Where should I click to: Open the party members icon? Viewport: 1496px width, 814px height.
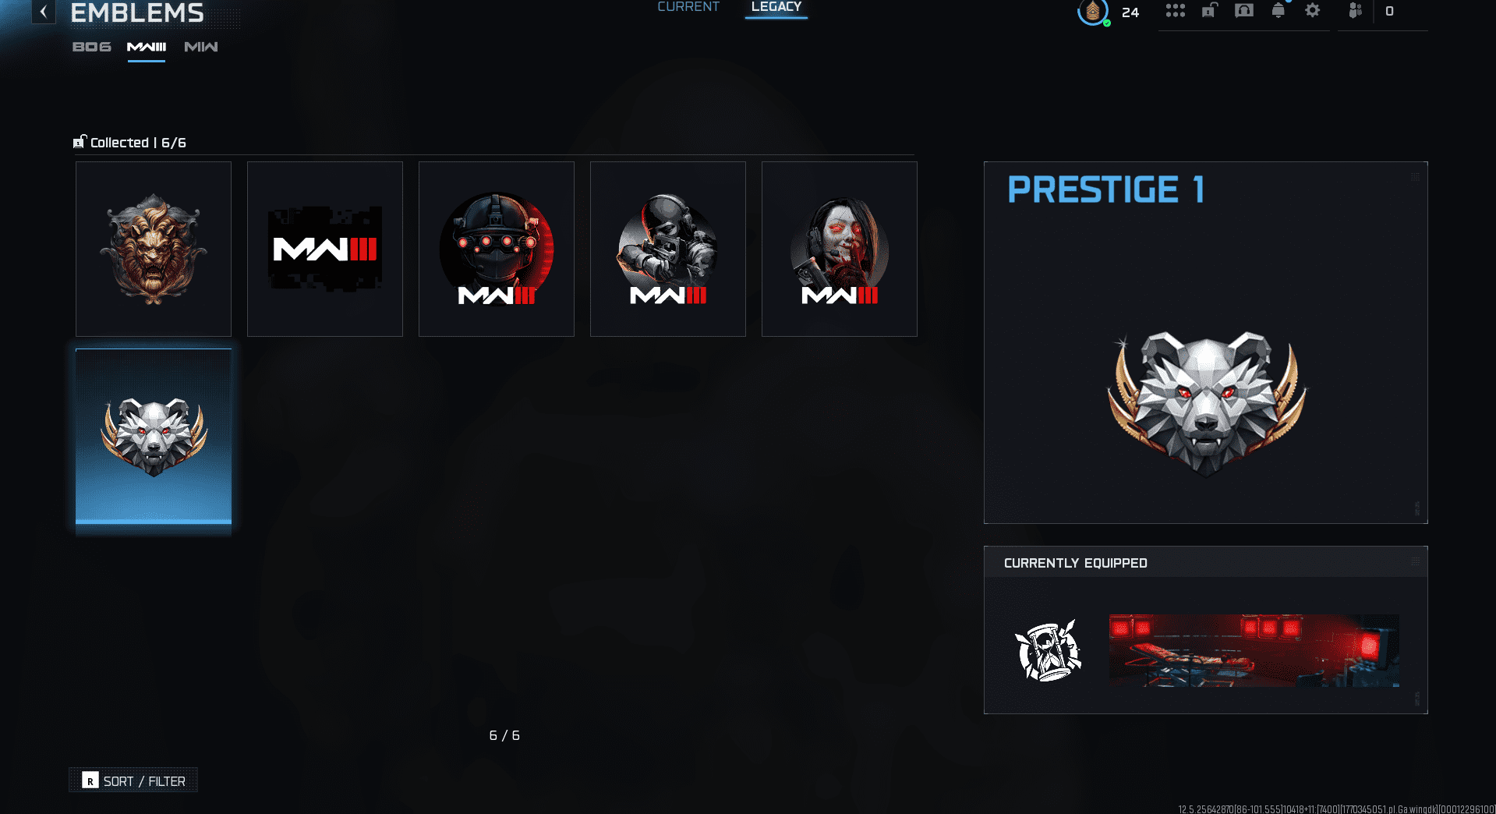pyautogui.click(x=1356, y=11)
